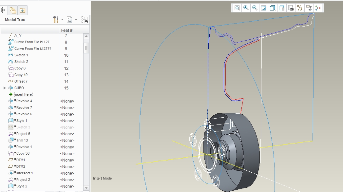
Task: Select Revolve 7 in the tree
Action: (24, 107)
